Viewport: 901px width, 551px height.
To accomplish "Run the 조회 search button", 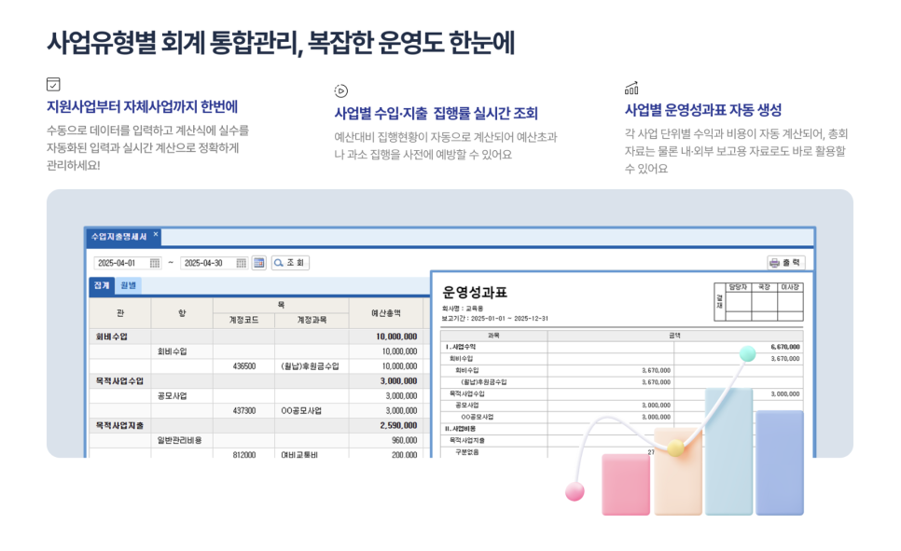I will click(291, 262).
